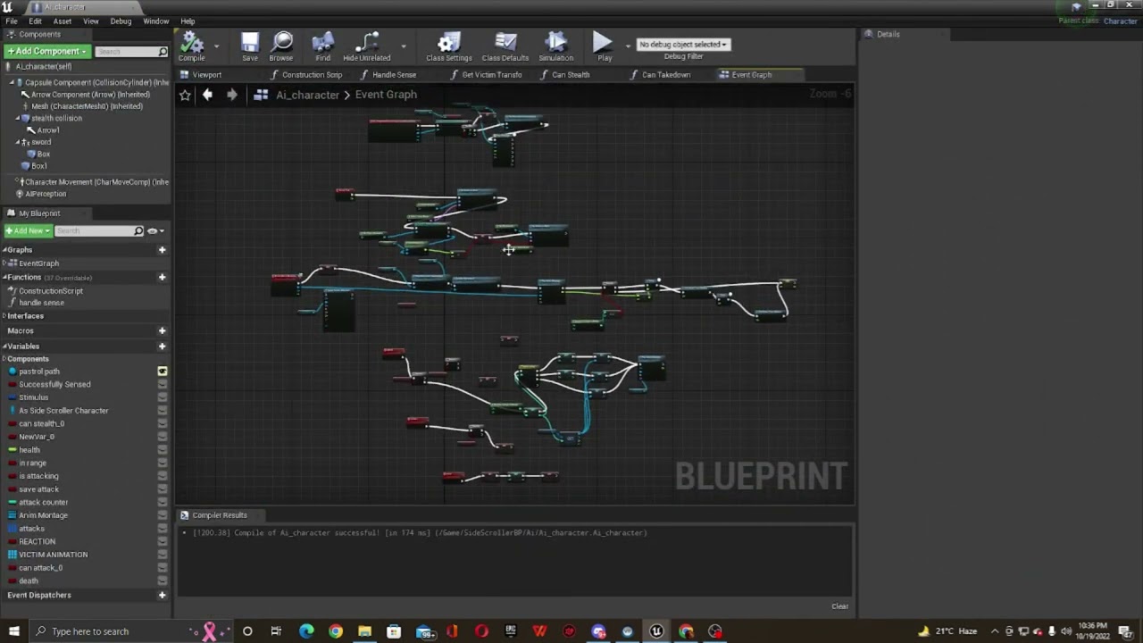Click the My Blueprint search magnifier icon

pos(138,231)
